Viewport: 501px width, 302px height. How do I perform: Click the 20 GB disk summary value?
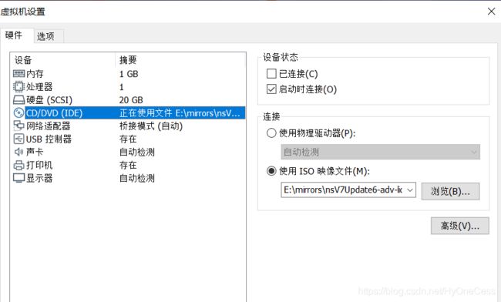coord(131,100)
